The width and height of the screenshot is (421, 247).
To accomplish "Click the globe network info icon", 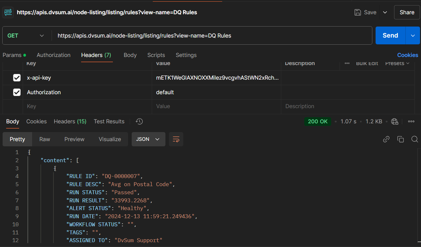I will click(x=395, y=121).
